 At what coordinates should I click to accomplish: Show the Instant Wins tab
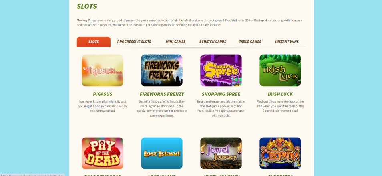pyautogui.click(x=287, y=42)
